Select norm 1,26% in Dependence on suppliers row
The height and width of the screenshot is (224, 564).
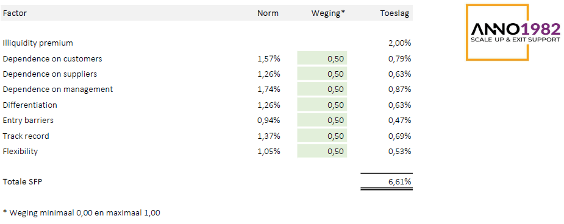[x=269, y=74]
